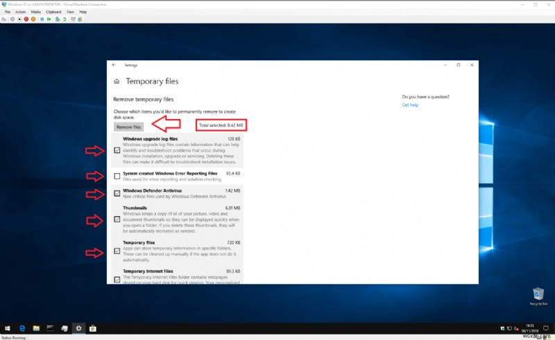Click the Turn Off VM toolbar icon
The height and width of the screenshot is (340, 555).
click(19, 19)
